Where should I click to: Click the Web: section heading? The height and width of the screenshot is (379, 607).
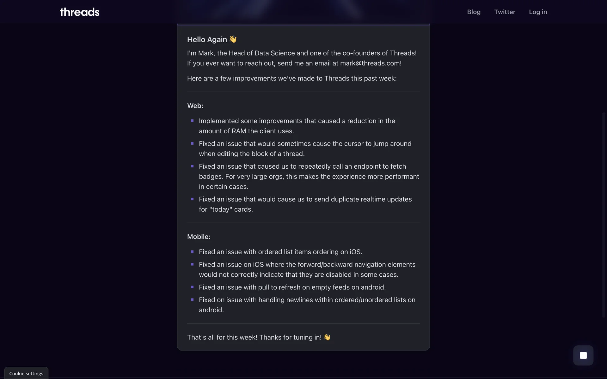coord(195,106)
